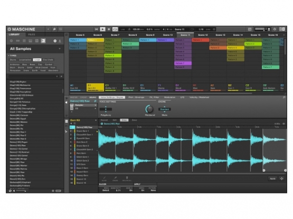Start playback with the Play button
Screen dimensions: 293x219
click(x=102, y=29)
